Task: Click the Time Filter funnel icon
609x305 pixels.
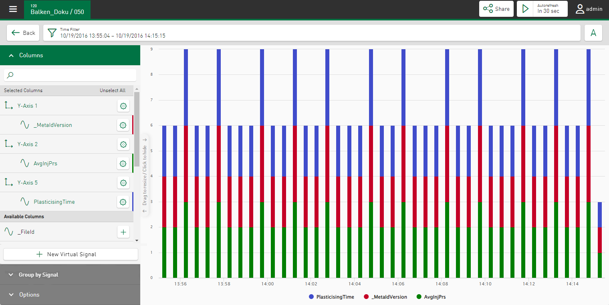Action: pos(52,33)
